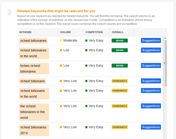Viewport: 176px width, 139px height.
Task: Open Suggestions for 'the richest billionaires in the world'
Action: click(151, 106)
